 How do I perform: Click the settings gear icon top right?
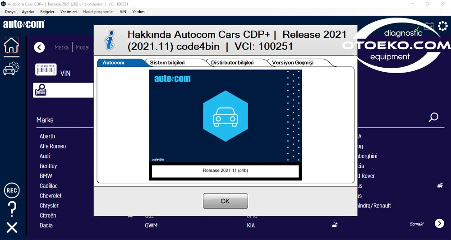[443, 26]
